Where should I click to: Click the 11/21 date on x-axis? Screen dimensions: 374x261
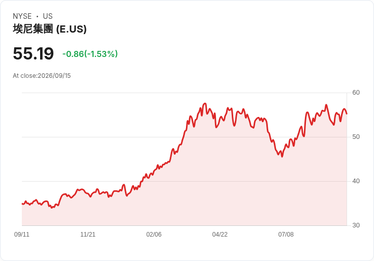click(88, 235)
